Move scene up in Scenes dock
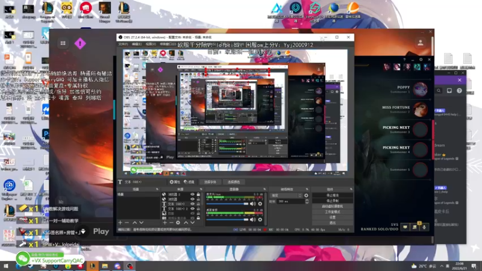The height and width of the screenshot is (271, 482). click(x=134, y=222)
